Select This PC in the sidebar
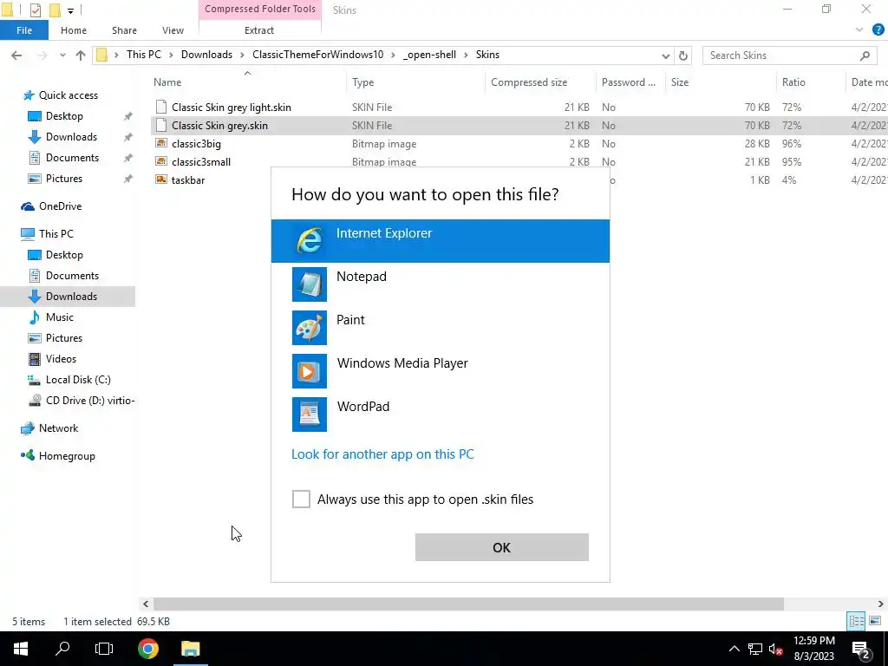This screenshot has height=666, width=888. coord(55,233)
